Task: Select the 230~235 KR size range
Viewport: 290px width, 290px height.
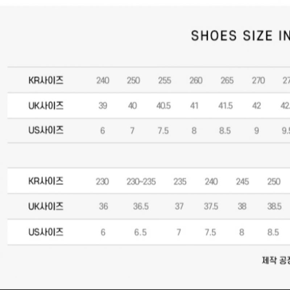Action: [141, 182]
